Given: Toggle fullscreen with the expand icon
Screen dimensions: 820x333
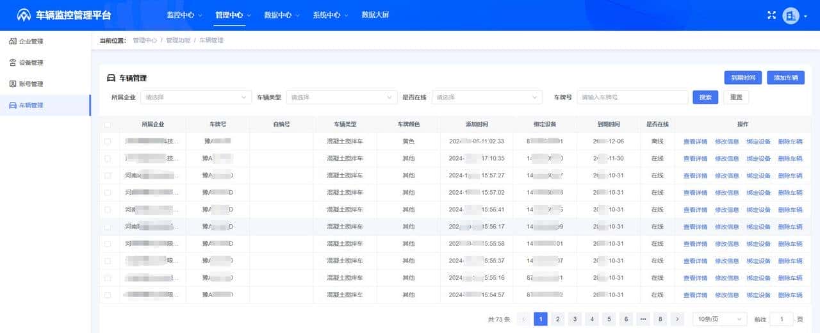Looking at the screenshot, I should pos(771,15).
